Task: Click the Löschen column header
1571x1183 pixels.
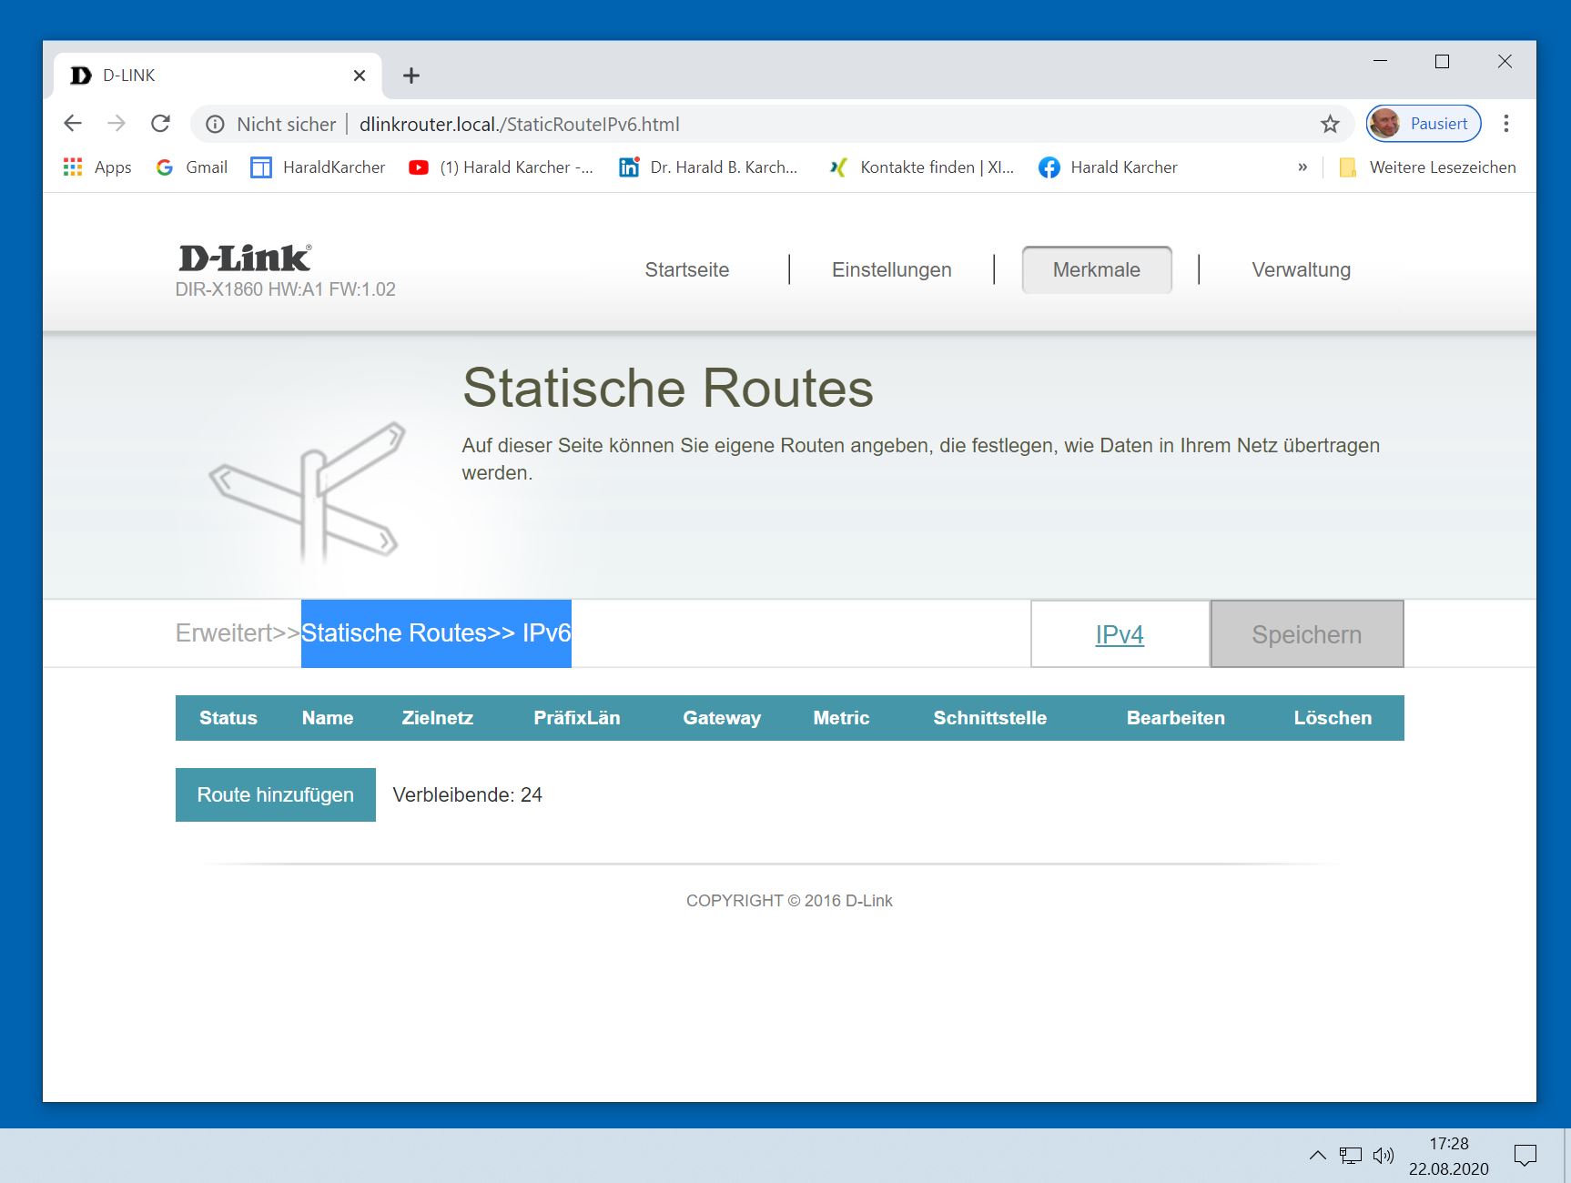Action: (1333, 718)
